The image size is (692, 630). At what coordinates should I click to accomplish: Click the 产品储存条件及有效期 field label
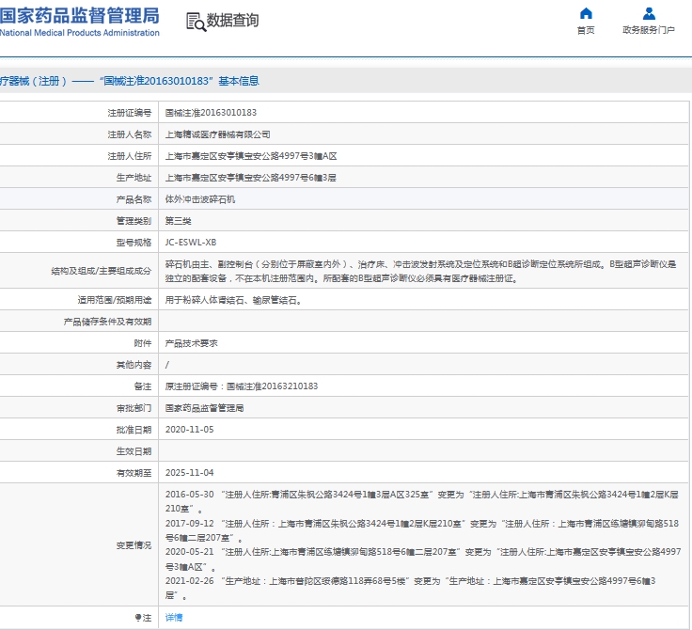pyautogui.click(x=107, y=322)
